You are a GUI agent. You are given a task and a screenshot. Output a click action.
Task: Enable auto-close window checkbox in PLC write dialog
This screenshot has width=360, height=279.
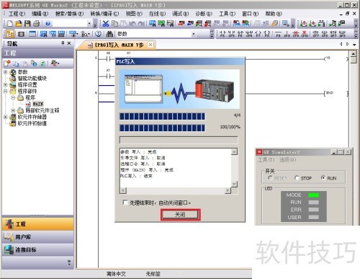click(x=125, y=203)
